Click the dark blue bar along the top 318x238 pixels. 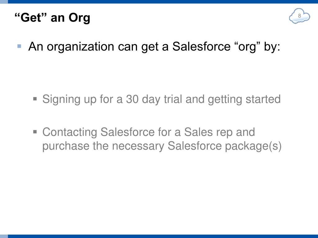point(163,2)
